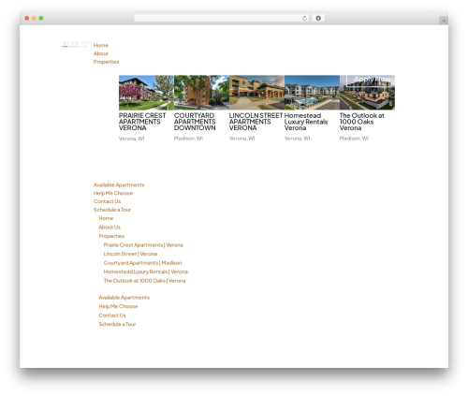The image size is (468, 396).
Task: Open Prairie Crest Apartments | Verona link
Action: click(x=143, y=245)
